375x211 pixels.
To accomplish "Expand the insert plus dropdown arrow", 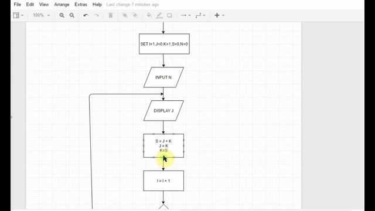I will point(223,15).
